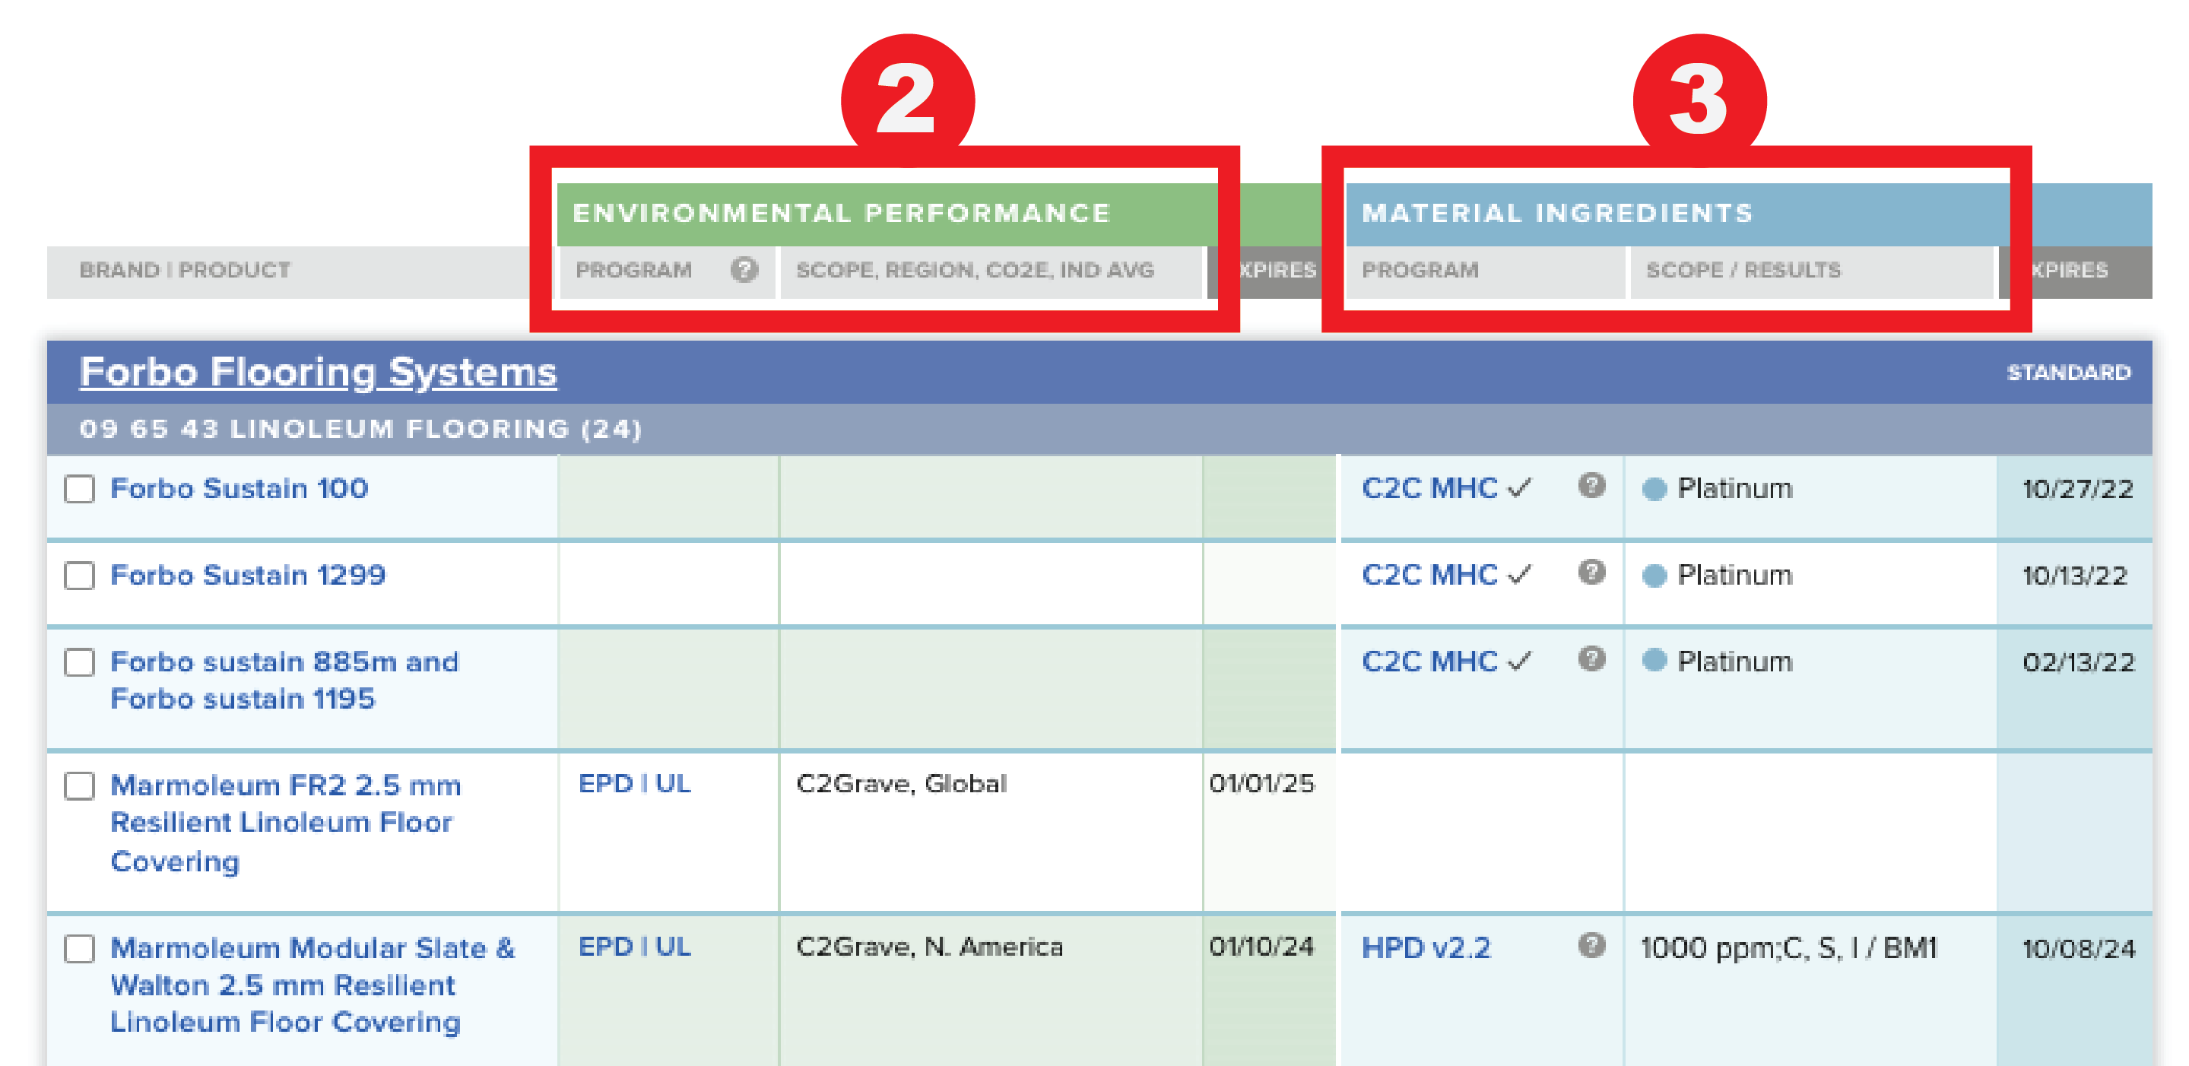
Task: Click the blue Platinum dot for Sustain 100
Action: (1654, 489)
